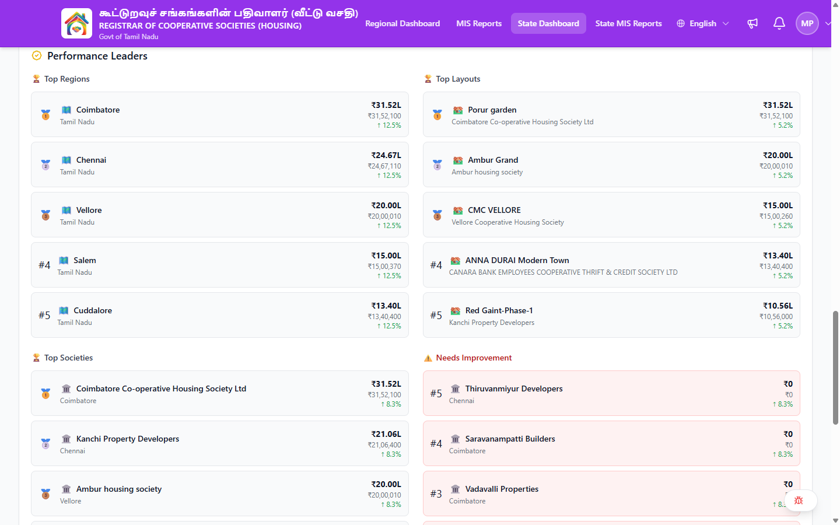Viewport: 840px width, 525px height.
Task: Select the Salem region card
Action: point(220,265)
